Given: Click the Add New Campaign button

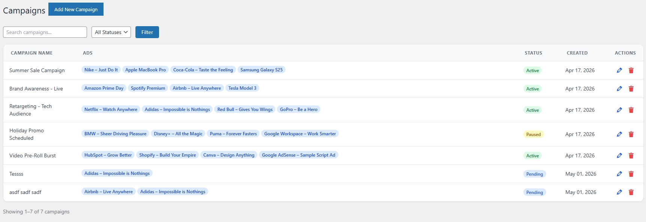Looking at the screenshot, I should [76, 9].
